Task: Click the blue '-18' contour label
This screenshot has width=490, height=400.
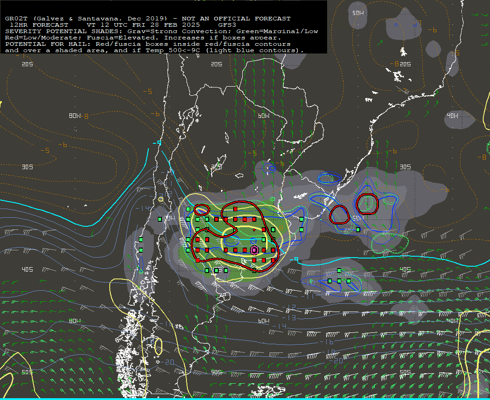Action: point(329,352)
